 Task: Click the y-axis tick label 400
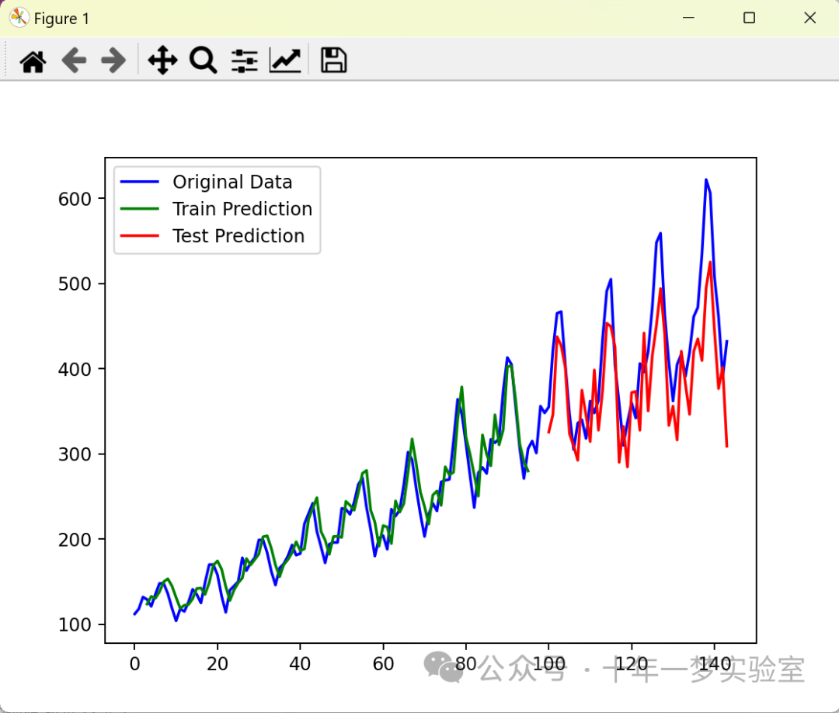click(75, 369)
